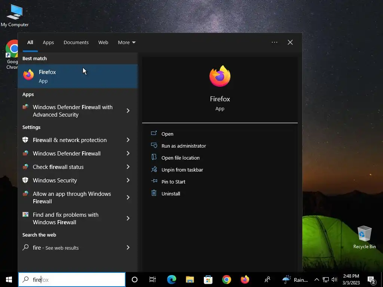Select Open file location
This screenshot has width=383, height=287.
(x=181, y=158)
